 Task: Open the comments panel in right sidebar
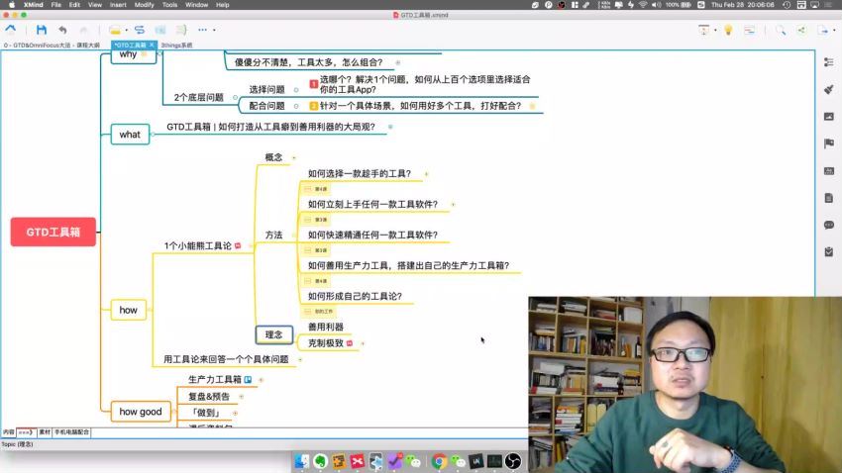[x=828, y=225]
